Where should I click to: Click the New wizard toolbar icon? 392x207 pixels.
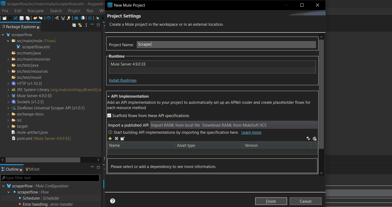tap(5, 18)
